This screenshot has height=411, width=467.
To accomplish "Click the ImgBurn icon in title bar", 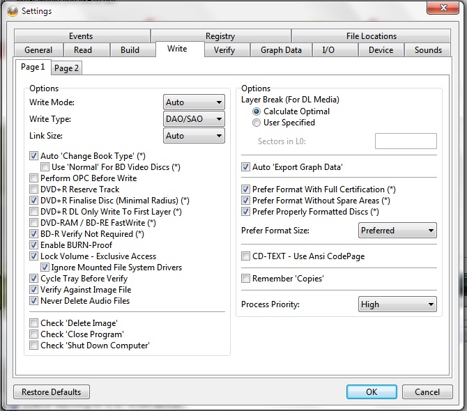I will click(x=13, y=11).
